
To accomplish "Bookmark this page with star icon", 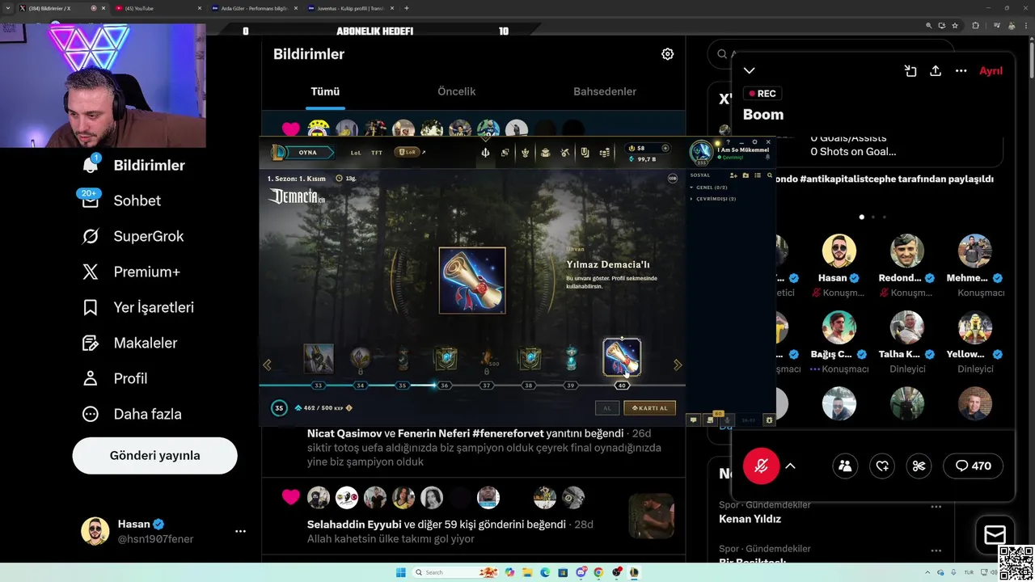I will 954,25.
